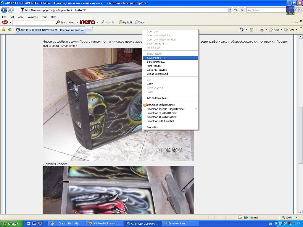Click the RSS Feeds icon
Image resolution: width=303 pixels, height=227 pixels.
252,30
